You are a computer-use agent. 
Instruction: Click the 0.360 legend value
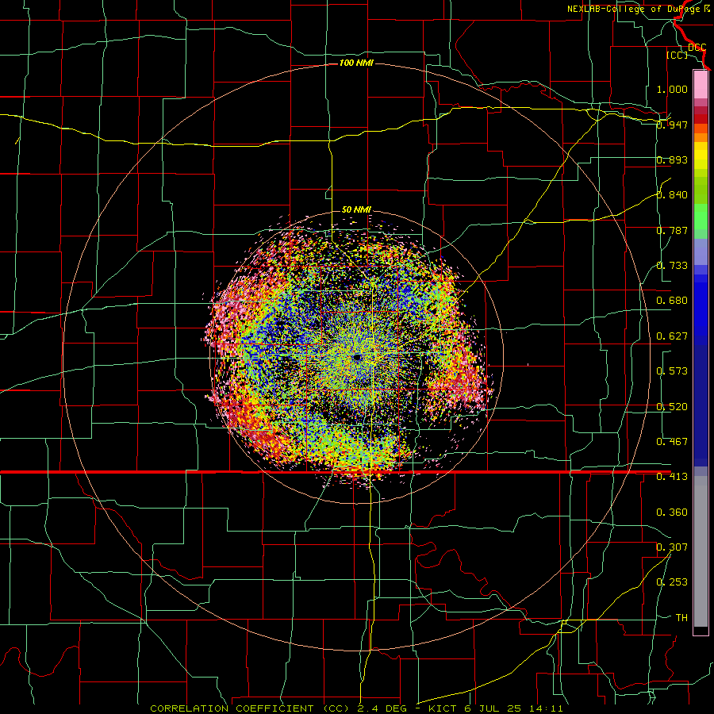coord(672,512)
